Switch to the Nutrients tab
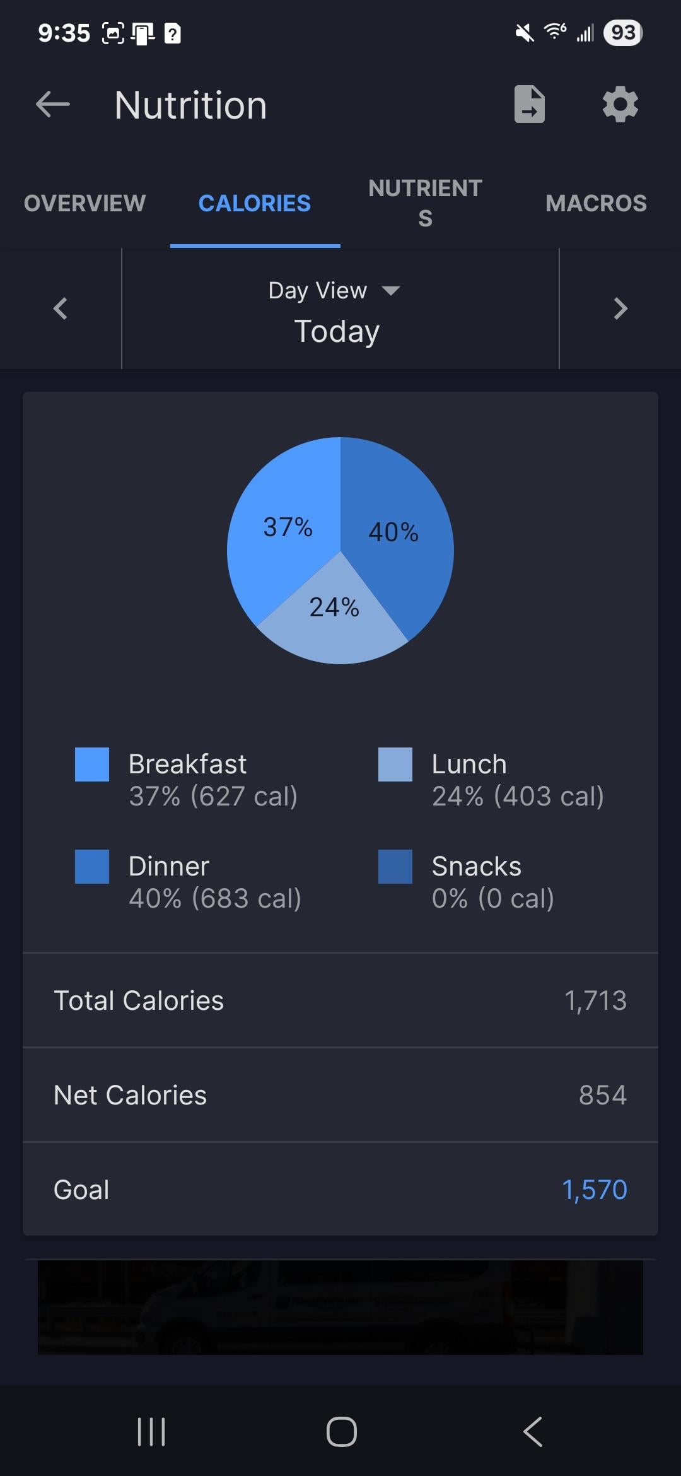Image resolution: width=681 pixels, height=1476 pixels. pyautogui.click(x=425, y=203)
